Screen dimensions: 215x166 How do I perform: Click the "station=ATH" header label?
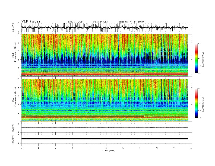tap(101, 22)
